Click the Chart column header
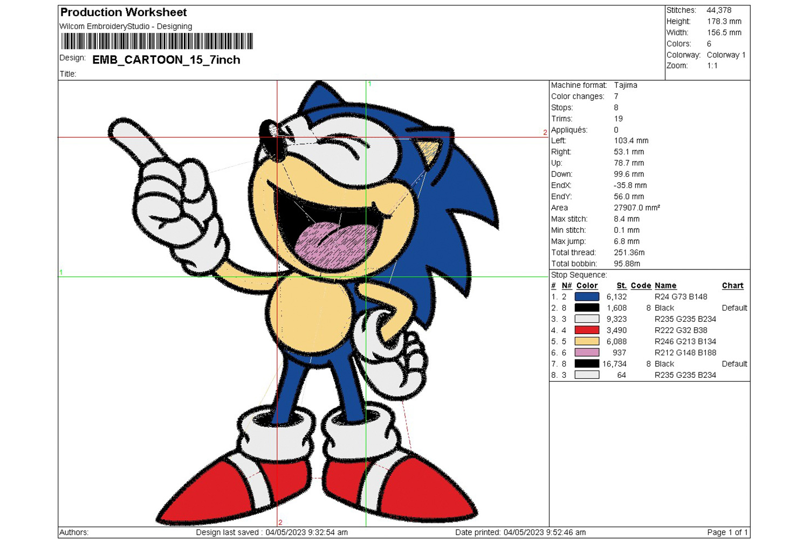 point(732,286)
